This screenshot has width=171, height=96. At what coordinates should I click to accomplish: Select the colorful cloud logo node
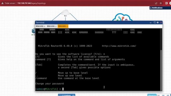[122, 17]
